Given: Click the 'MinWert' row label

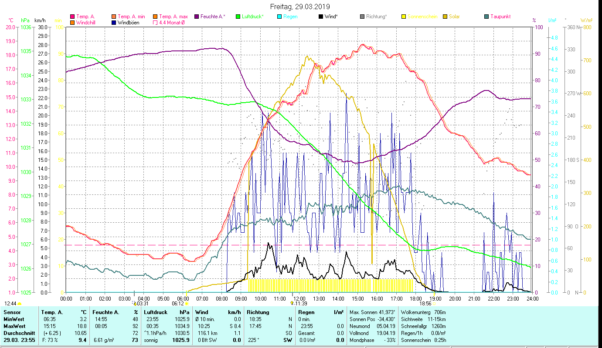Looking at the screenshot, I should (x=14, y=319).
